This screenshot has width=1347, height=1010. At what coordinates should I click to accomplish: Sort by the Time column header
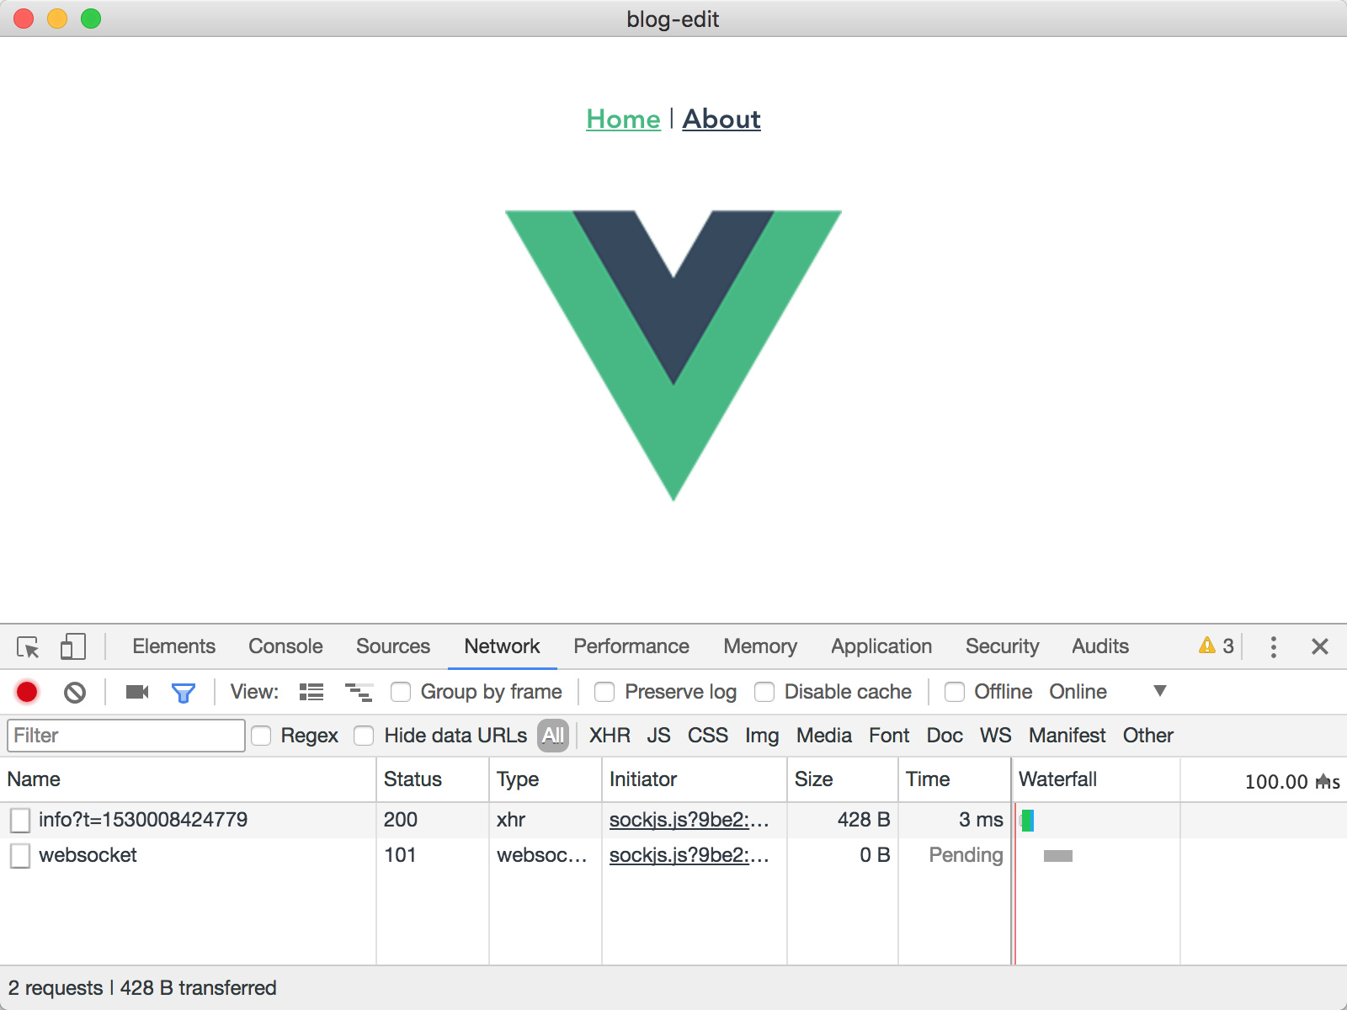tap(955, 779)
